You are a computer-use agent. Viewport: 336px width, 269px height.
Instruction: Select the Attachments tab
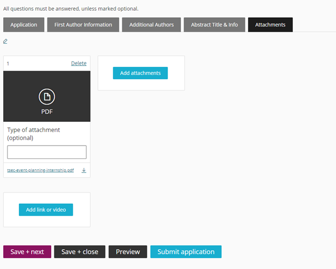(270, 25)
